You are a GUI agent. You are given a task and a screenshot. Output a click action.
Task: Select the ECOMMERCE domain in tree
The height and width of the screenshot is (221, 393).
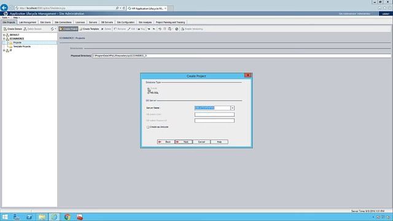pos(17,39)
